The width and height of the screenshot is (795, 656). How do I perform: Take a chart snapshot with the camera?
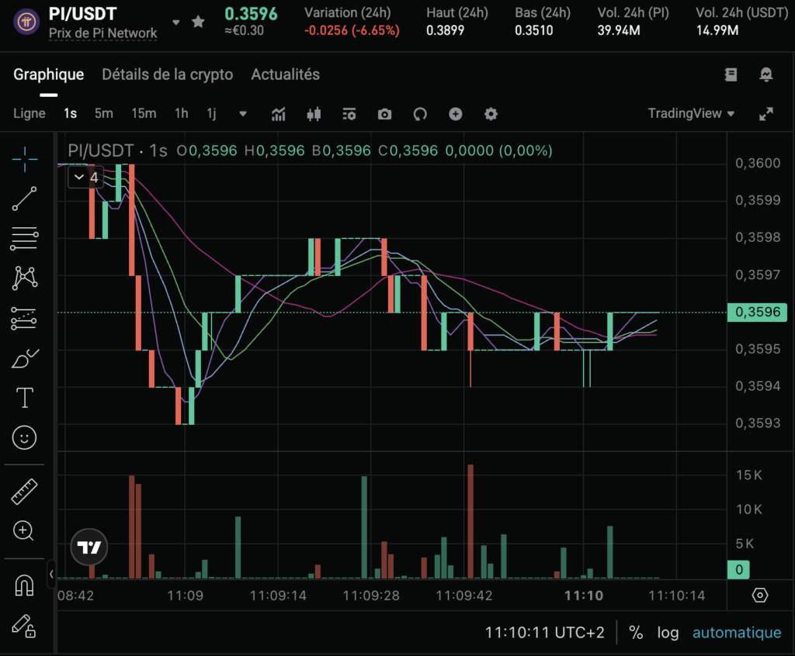tap(384, 114)
